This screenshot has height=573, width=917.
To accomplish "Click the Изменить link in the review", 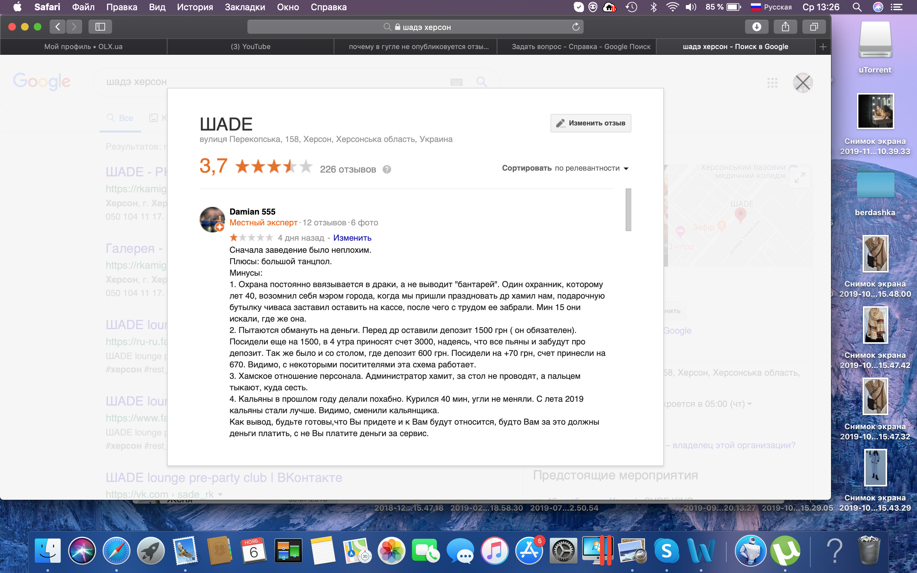I will pos(352,238).
